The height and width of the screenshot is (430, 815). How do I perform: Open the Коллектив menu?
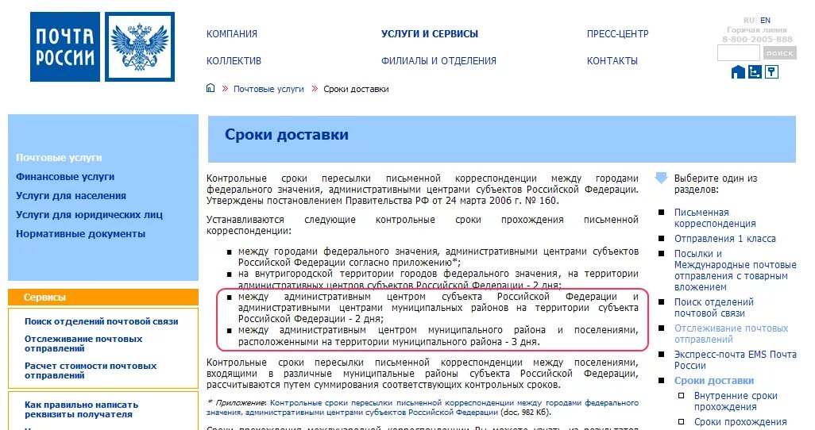pyautogui.click(x=234, y=61)
